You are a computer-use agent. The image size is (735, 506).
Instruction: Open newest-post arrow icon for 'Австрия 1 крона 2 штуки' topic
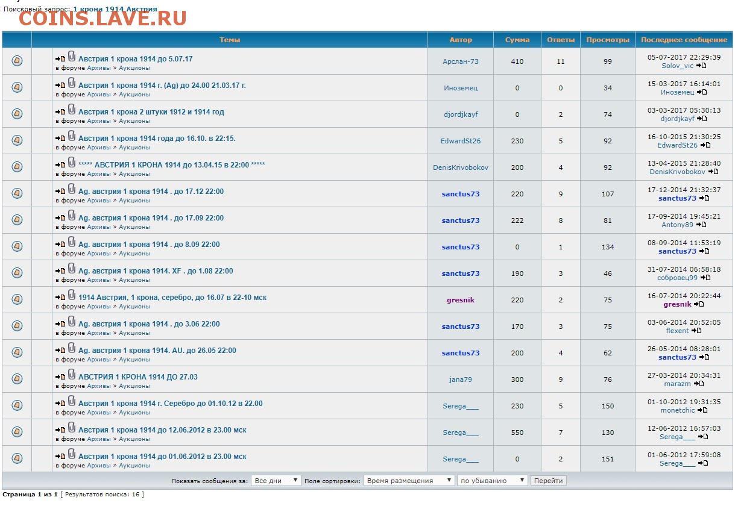60,112
